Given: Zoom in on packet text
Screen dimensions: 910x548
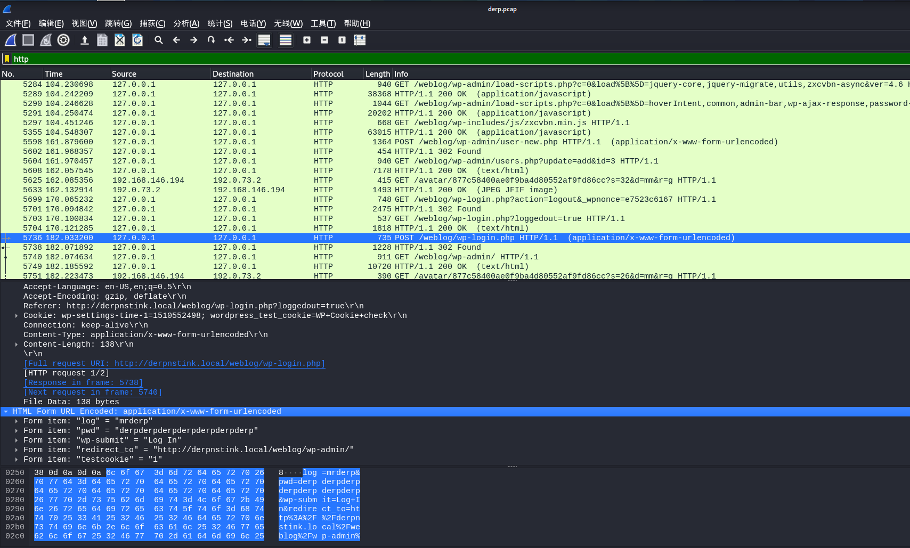Looking at the screenshot, I should pyautogui.click(x=307, y=40).
